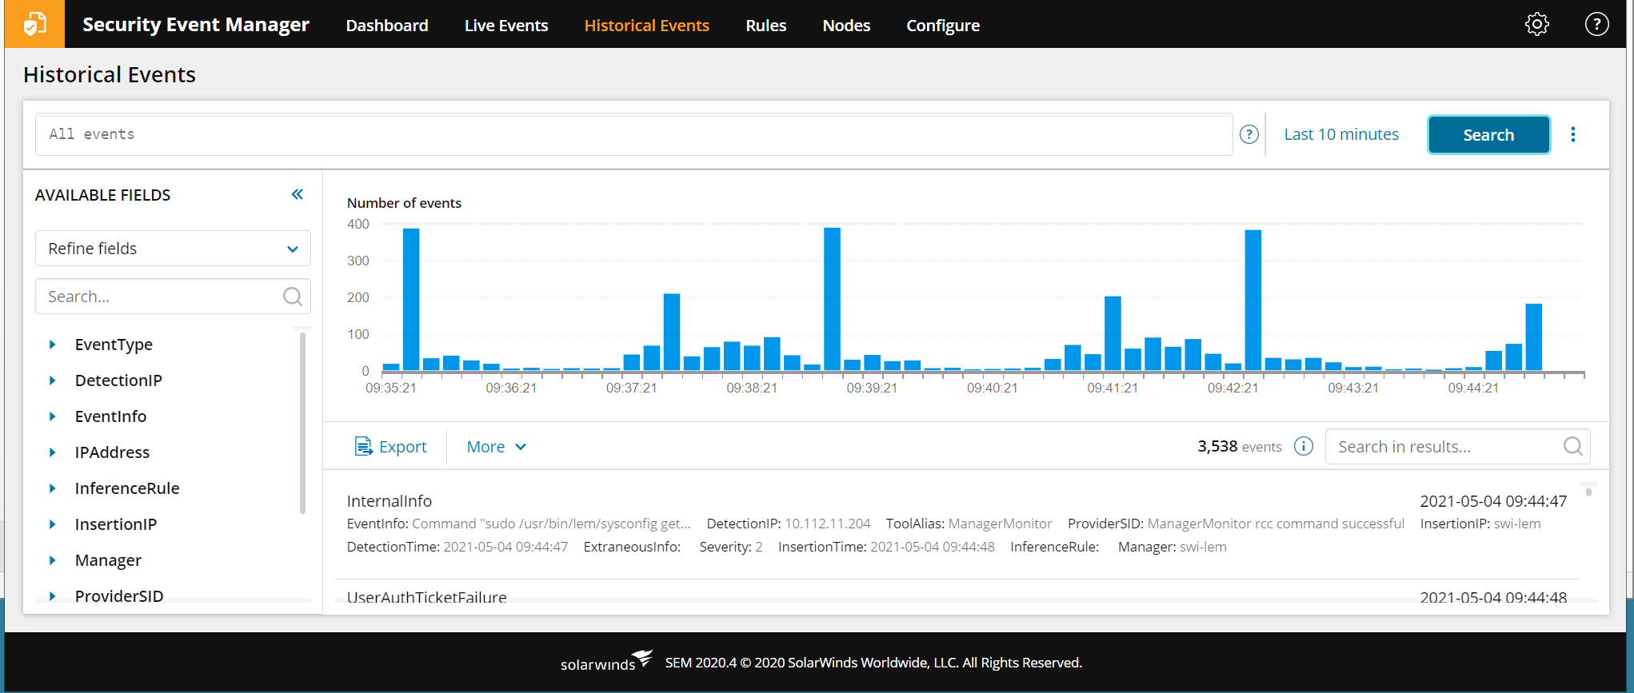1634x693 pixels.
Task: Expand the EventType field
Action: tap(53, 345)
